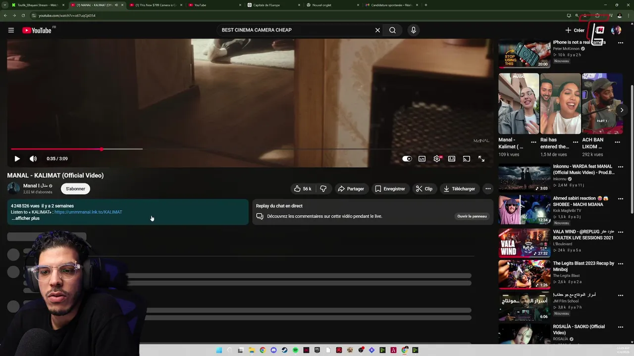634x356 pixels.
Task: Open The Legits Blast 2023 Recap title
Action: point(583,267)
